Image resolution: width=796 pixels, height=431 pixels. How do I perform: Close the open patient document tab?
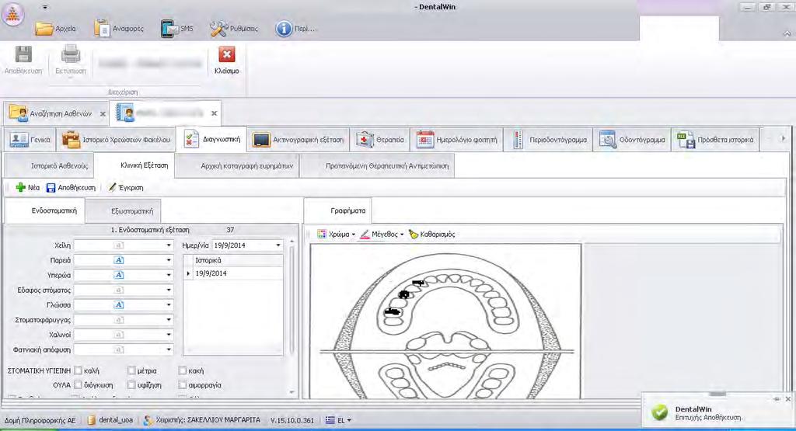point(215,113)
